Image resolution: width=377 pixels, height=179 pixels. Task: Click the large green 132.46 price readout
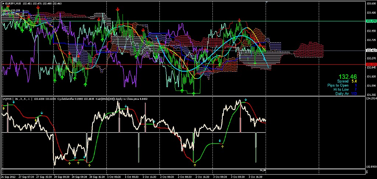pyautogui.click(x=347, y=77)
